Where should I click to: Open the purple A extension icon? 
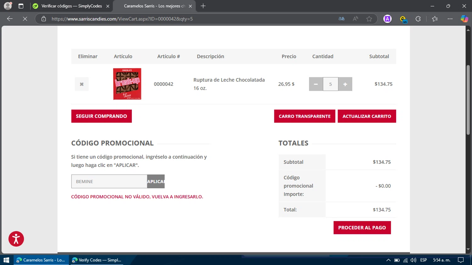(387, 19)
